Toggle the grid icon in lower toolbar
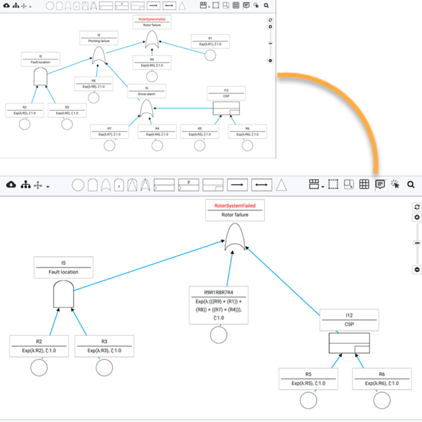This screenshot has height=422, width=422. click(x=364, y=184)
